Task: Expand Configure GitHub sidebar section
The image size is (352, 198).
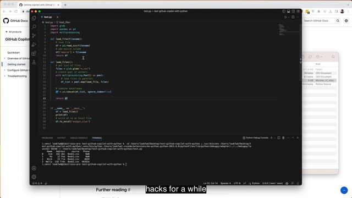Action: point(4,70)
